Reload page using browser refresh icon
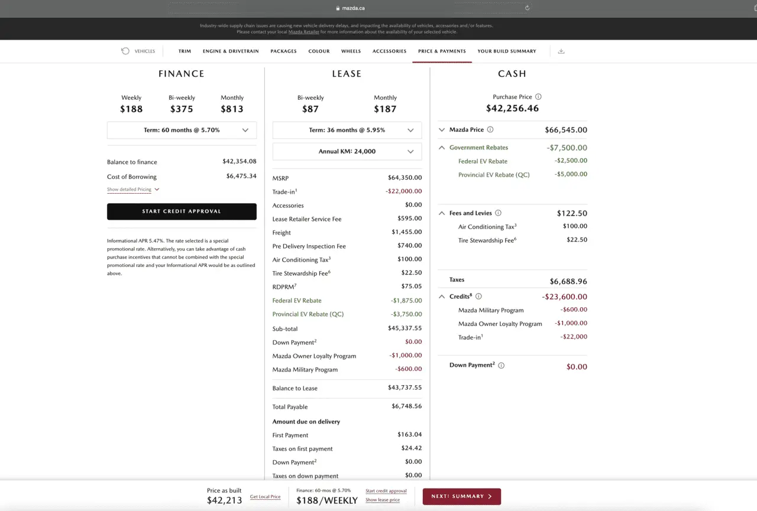 527,8
